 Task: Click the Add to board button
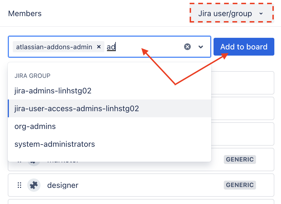[x=244, y=47]
